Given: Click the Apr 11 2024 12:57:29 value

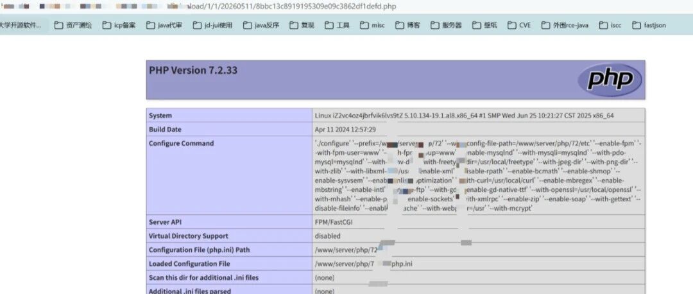Looking at the screenshot, I should (345, 130).
